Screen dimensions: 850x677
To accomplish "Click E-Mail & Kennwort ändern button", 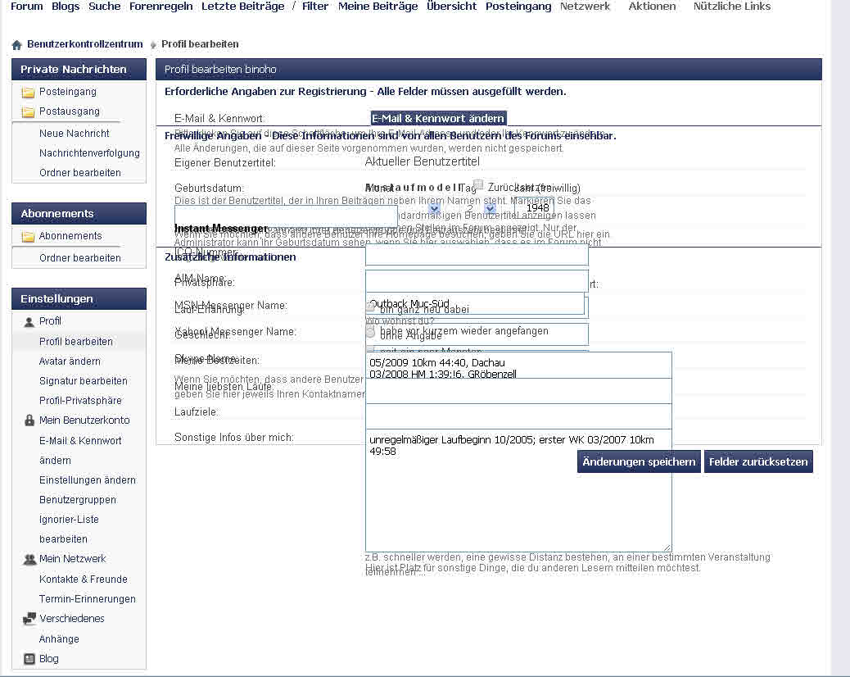I will pos(438,119).
